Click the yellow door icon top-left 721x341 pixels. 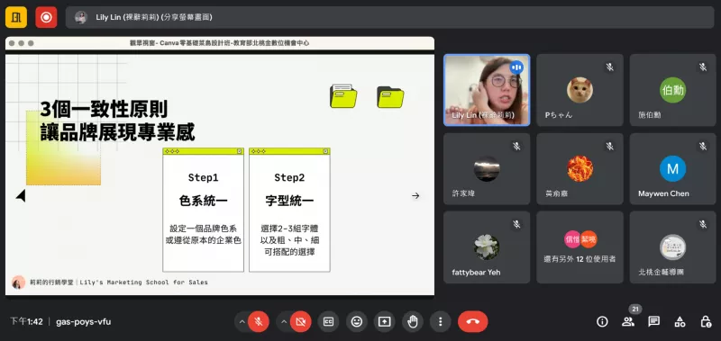pyautogui.click(x=16, y=17)
